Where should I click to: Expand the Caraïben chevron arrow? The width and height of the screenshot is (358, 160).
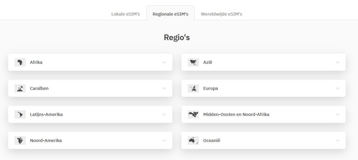click(x=164, y=88)
